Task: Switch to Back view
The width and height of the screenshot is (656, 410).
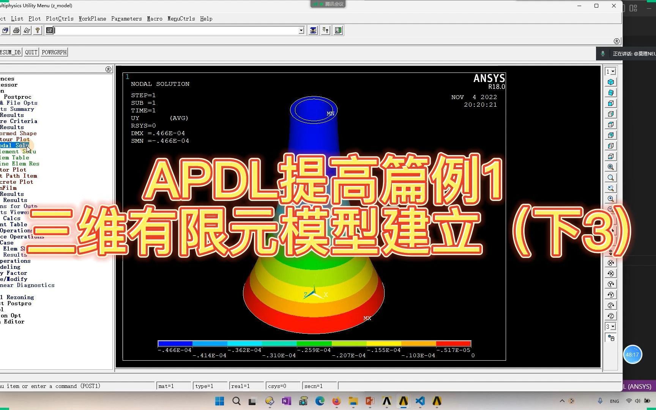Action: click(611, 135)
